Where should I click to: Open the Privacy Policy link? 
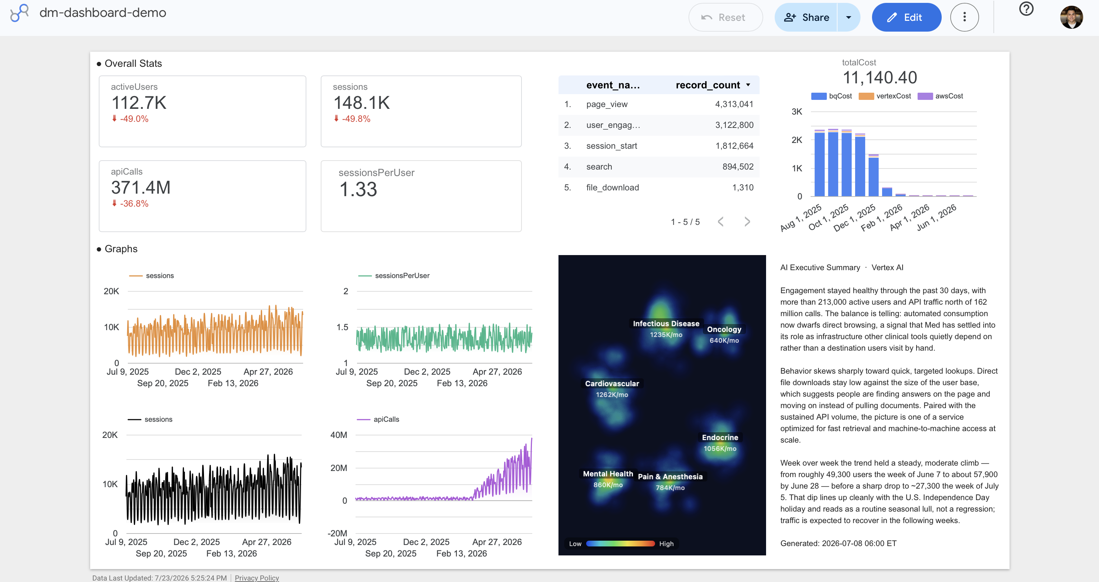256,578
